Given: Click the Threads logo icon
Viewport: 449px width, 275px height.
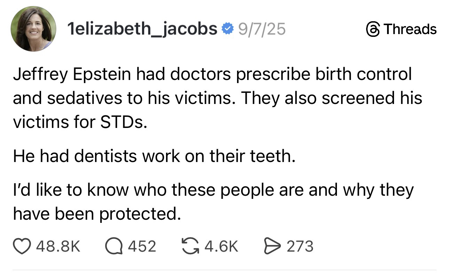Looking at the screenshot, I should tap(373, 29).
